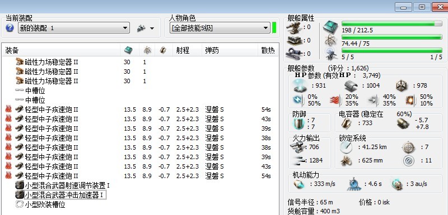Click the scan resolution icon beside 625 mm
This screenshot has height=215, width=448.
pos(346,161)
